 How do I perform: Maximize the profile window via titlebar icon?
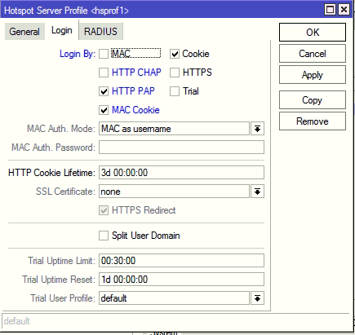pyautogui.click(x=331, y=10)
